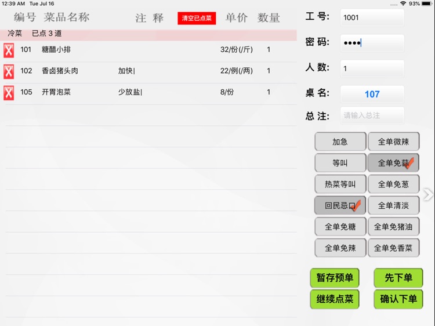Select the 已点 3 道 count text
This screenshot has width=435, height=326.
coord(46,34)
